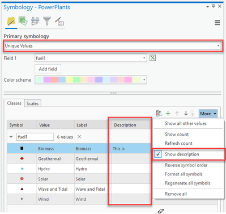
Task: Click the Value column header
Action: pos(56,125)
